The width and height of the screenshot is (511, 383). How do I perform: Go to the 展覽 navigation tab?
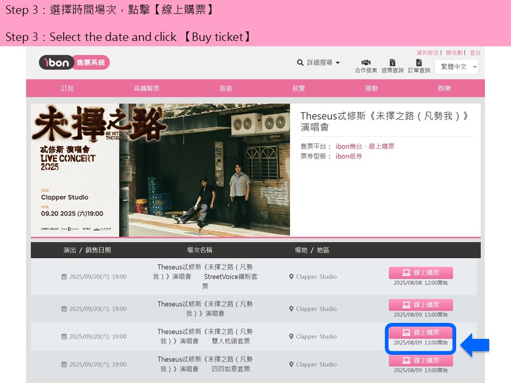299,88
